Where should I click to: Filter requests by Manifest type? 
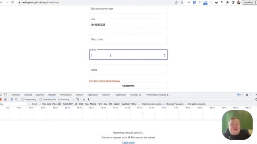coord(125,104)
